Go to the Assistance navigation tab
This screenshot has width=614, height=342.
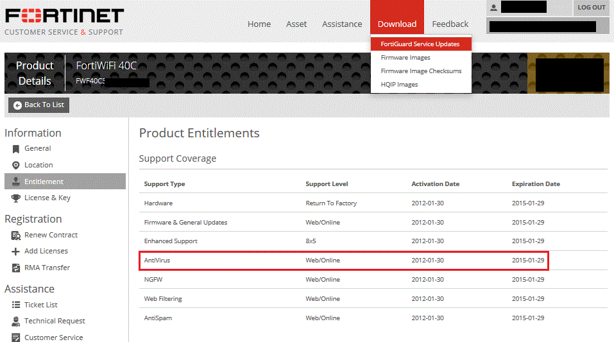point(342,24)
